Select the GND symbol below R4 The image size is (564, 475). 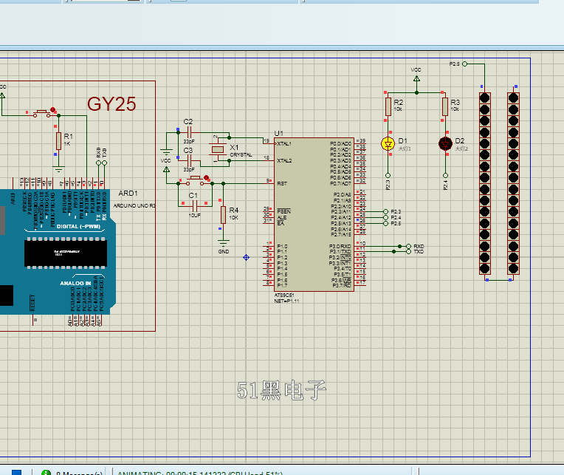pos(224,242)
